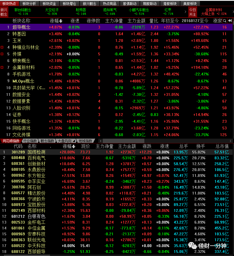Screen dimensions: 234x256
Task: Select the 新兴概念 tab
Action: coord(89,4)
